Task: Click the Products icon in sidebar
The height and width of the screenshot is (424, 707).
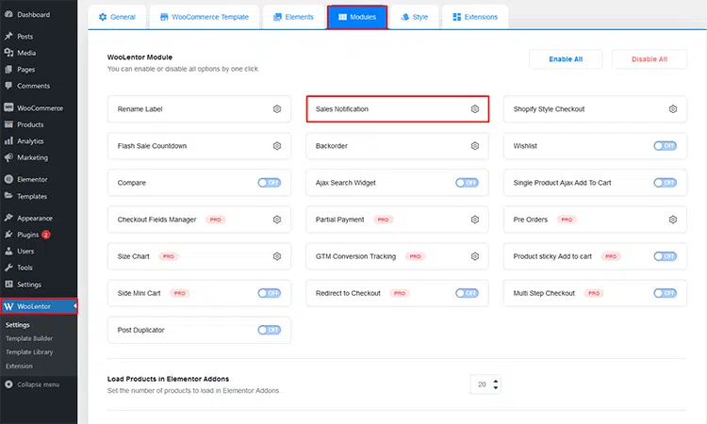Action: click(8, 124)
